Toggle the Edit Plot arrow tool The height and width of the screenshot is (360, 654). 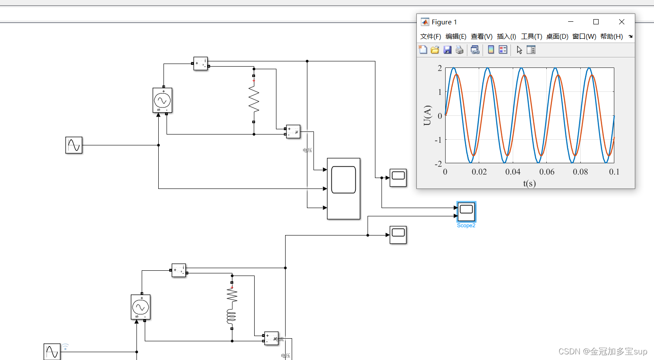click(519, 50)
